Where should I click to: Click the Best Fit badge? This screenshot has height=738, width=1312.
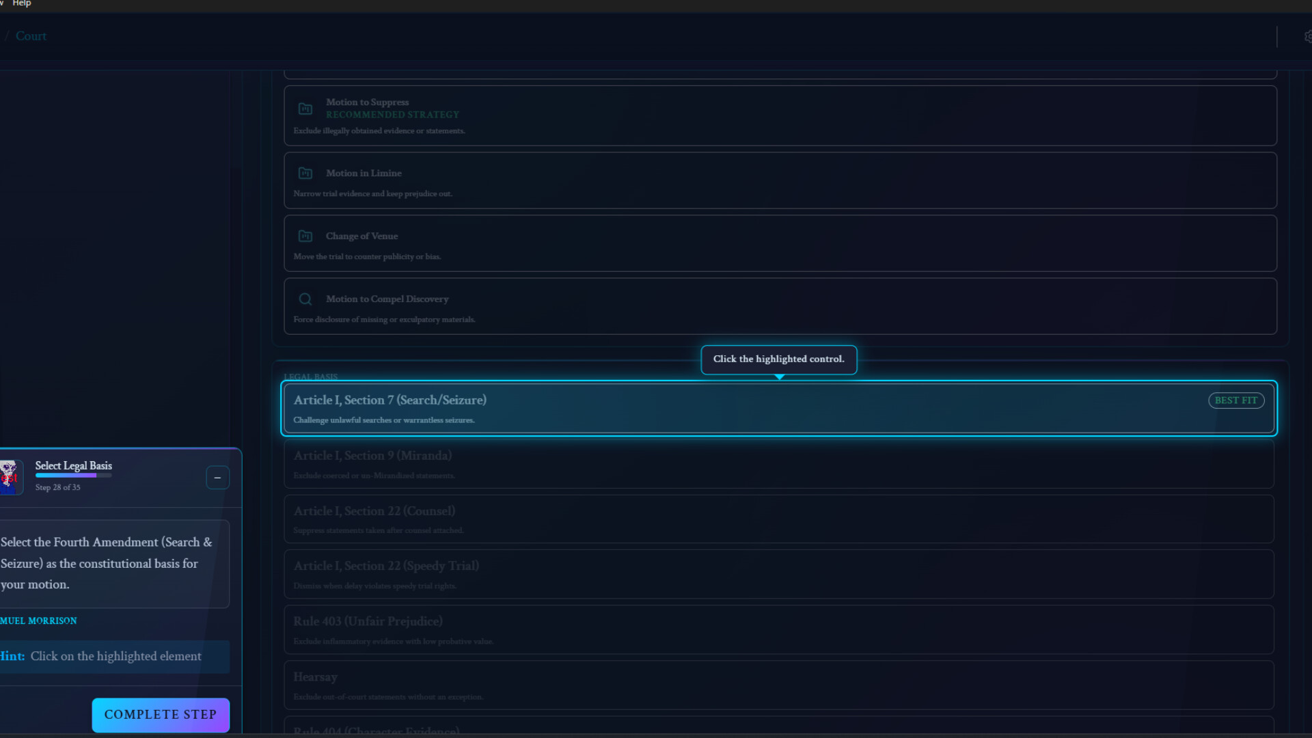[x=1235, y=400]
